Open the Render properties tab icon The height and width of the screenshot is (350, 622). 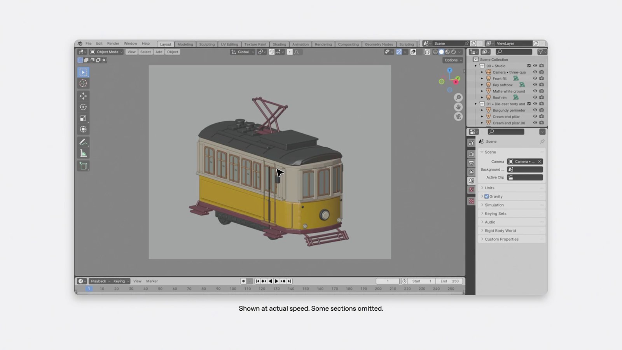[x=471, y=154]
